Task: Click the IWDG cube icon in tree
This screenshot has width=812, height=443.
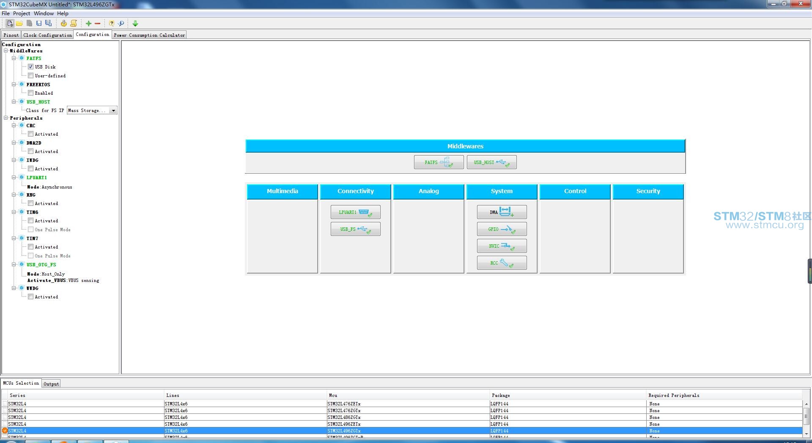Action: (x=22, y=160)
